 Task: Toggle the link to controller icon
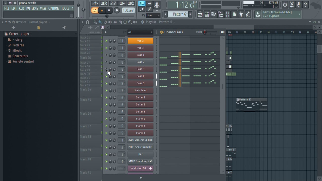click(149, 9)
